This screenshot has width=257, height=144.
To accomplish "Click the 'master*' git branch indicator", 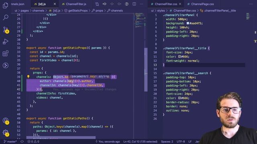I will [10, 142].
